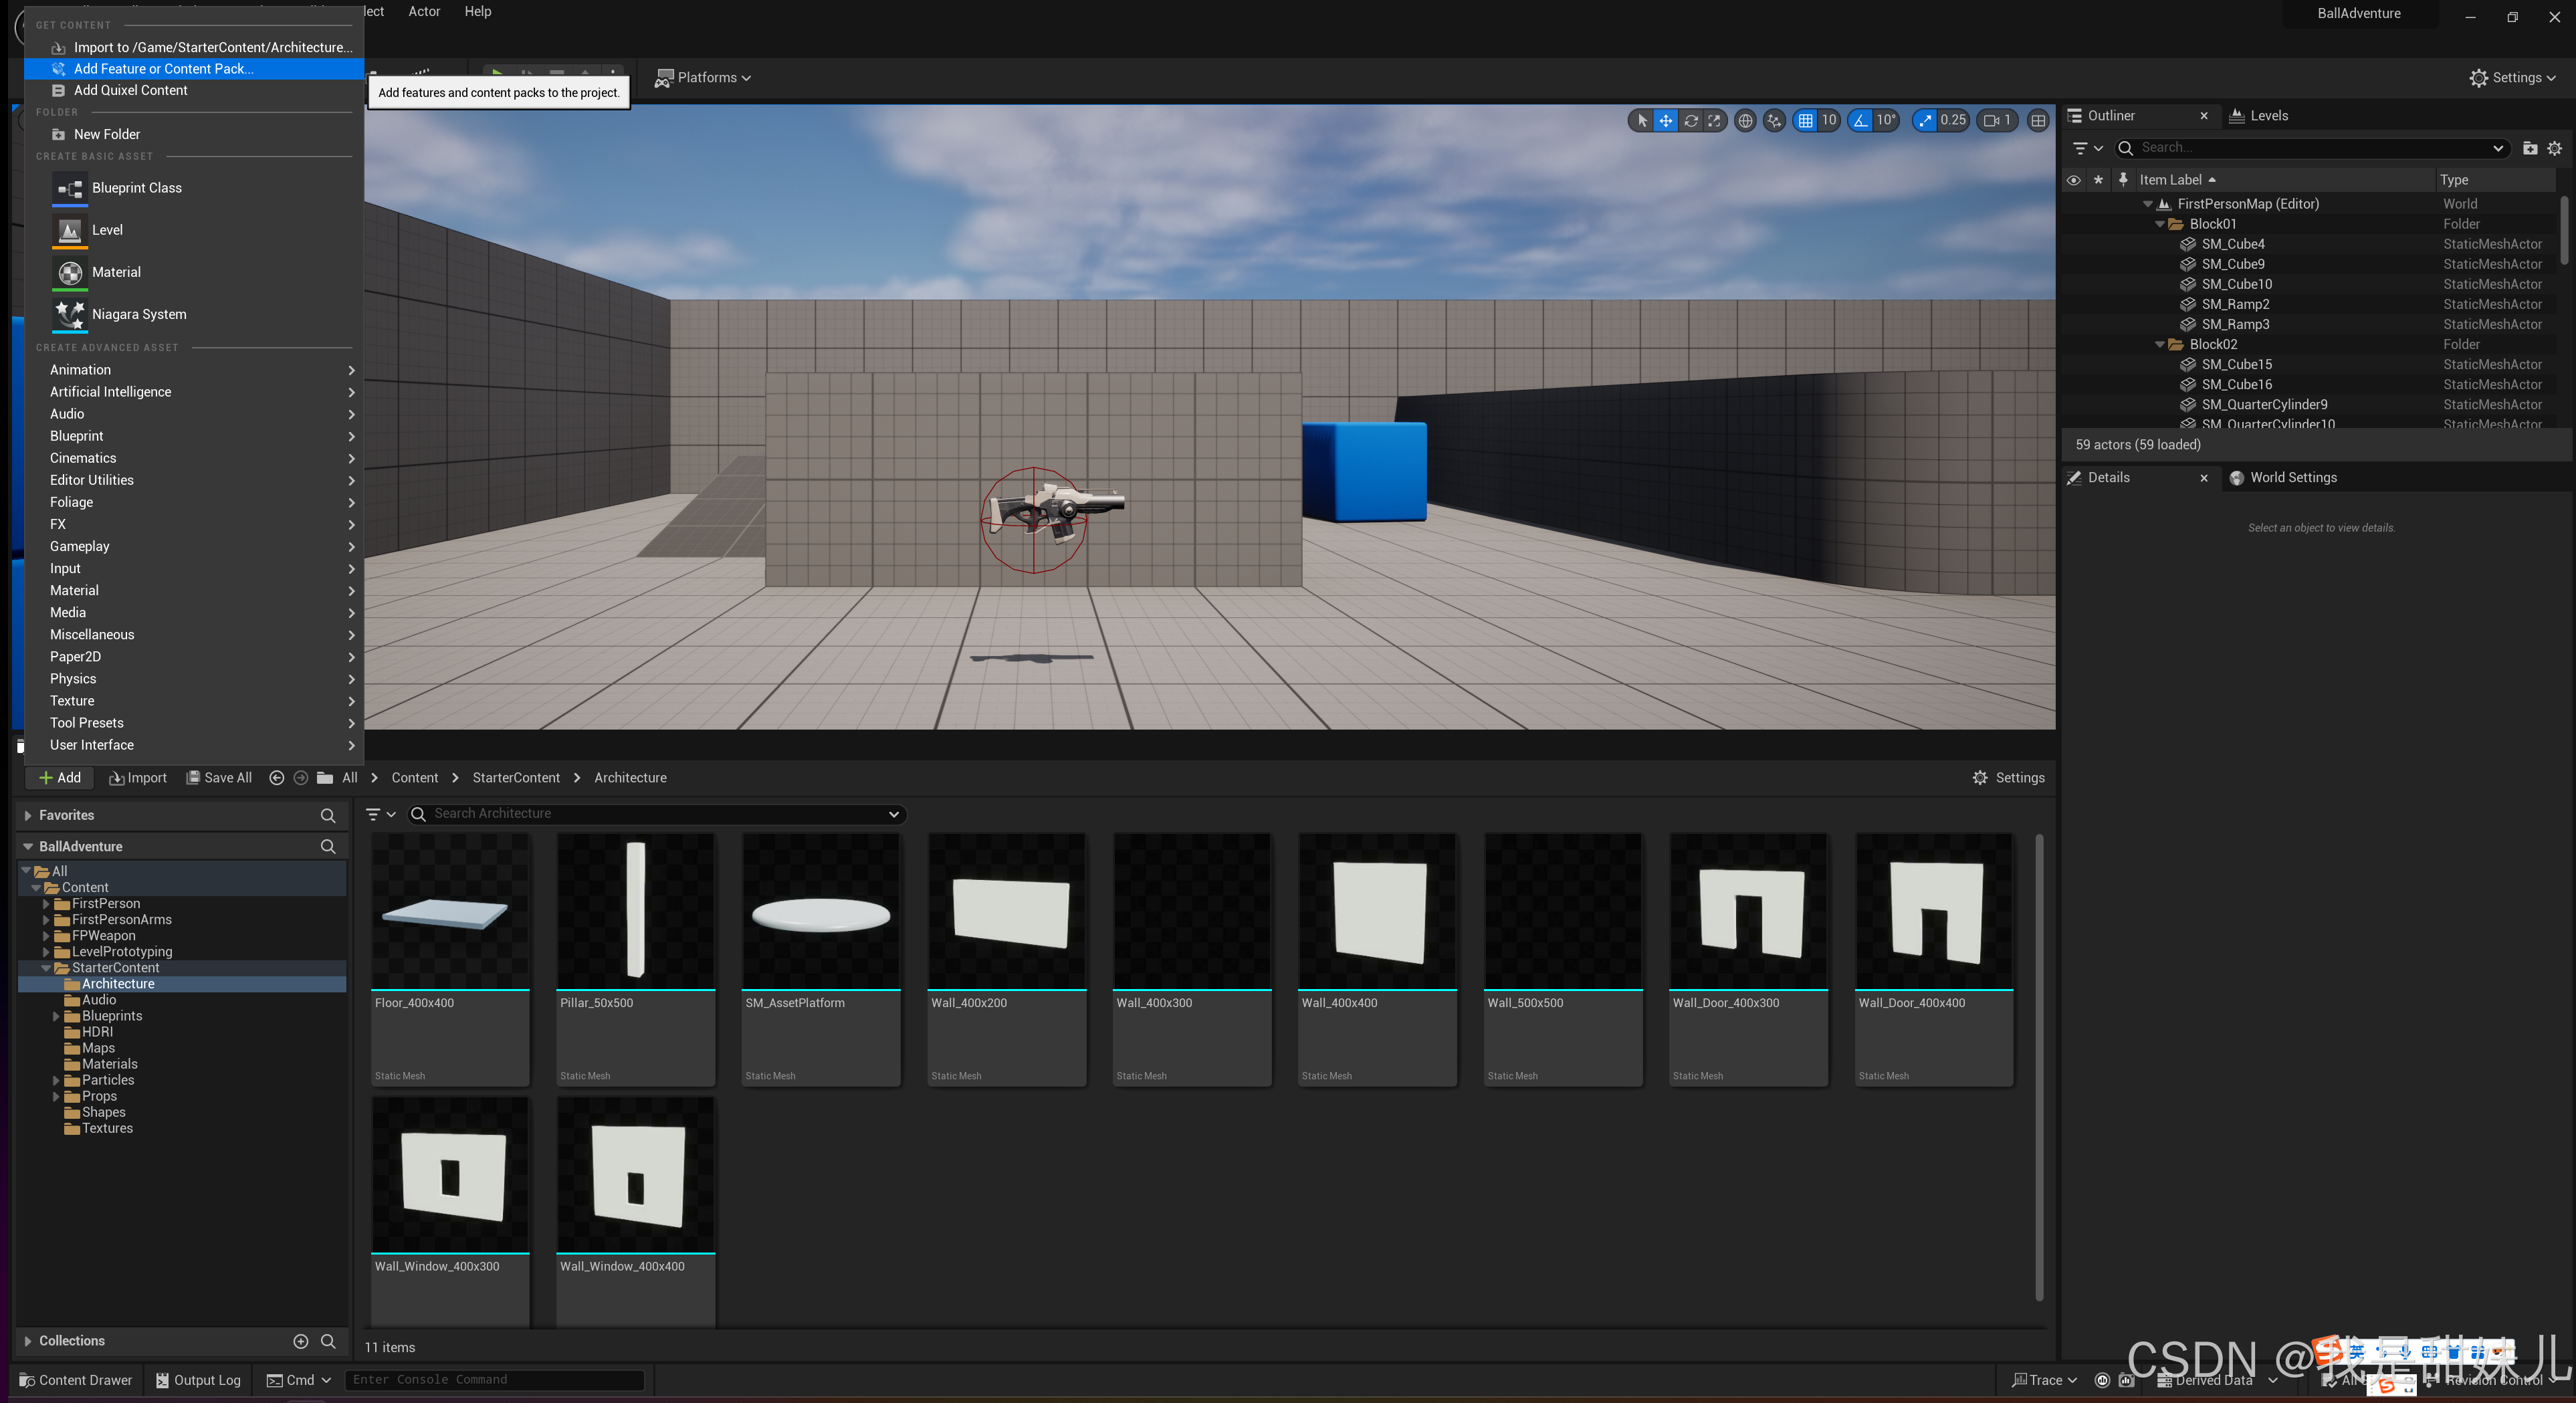2576x1403 pixels.
Task: Click the Import button in Content Browser
Action: pyautogui.click(x=138, y=778)
